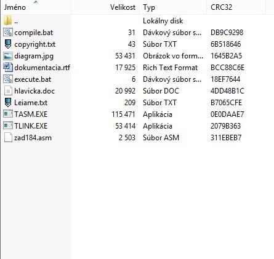The width and height of the screenshot is (274, 259).
Task: Click the Leiame.txt file icon
Action: point(8,103)
